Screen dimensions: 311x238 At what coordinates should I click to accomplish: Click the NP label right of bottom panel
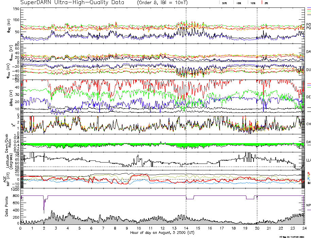(308, 205)
